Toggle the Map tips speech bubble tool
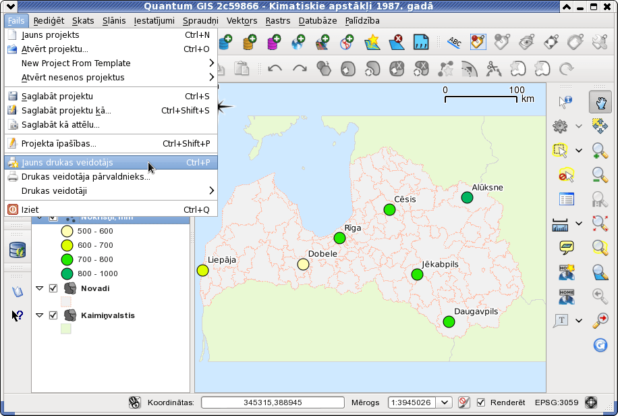Viewport: 618px width, 416px height. coord(566,248)
